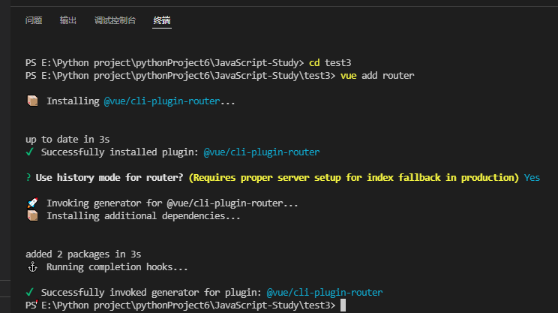
Task: Click the green checkmark before 'Successfully installed plugin'
Action: click(30, 152)
